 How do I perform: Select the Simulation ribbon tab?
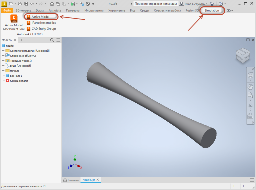[212, 10]
